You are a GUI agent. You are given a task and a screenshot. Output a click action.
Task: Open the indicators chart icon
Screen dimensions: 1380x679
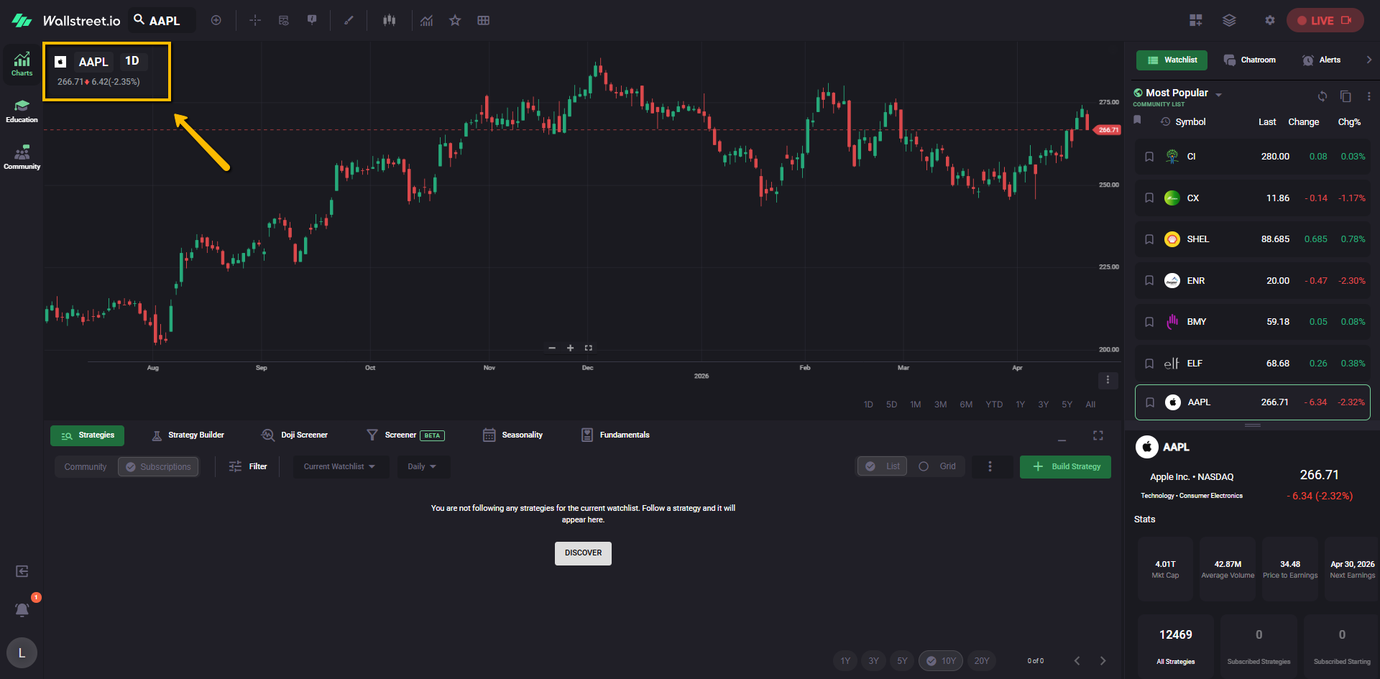point(427,20)
